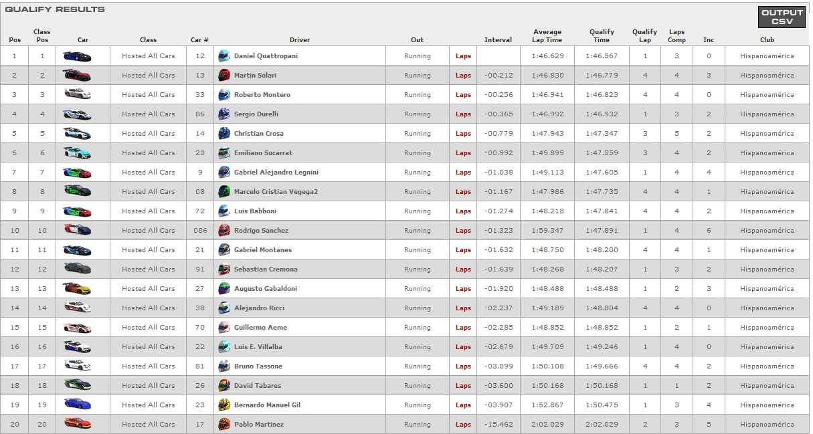Click Christian Crosa's helmet icon

click(x=224, y=134)
